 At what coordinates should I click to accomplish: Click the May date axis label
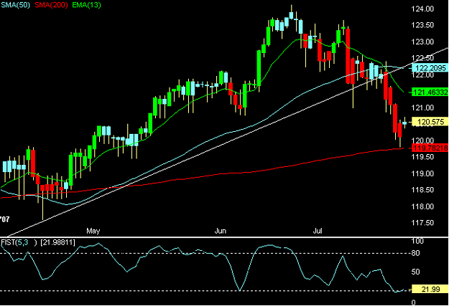click(93, 231)
